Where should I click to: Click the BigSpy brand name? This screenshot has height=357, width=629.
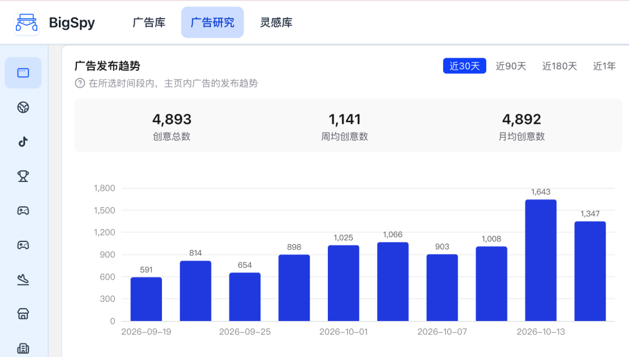tap(72, 23)
